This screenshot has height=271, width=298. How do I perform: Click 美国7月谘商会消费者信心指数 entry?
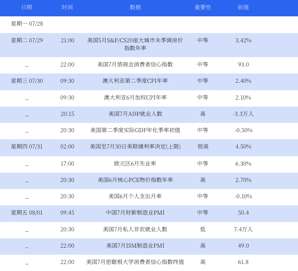[135, 64]
